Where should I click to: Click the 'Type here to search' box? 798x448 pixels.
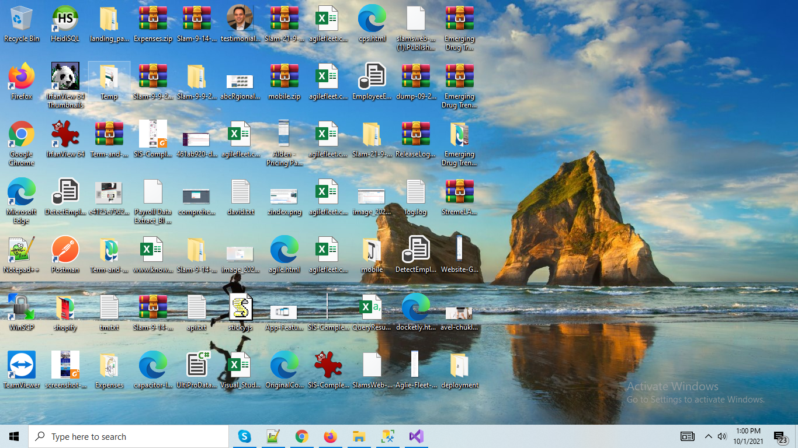[x=129, y=436]
